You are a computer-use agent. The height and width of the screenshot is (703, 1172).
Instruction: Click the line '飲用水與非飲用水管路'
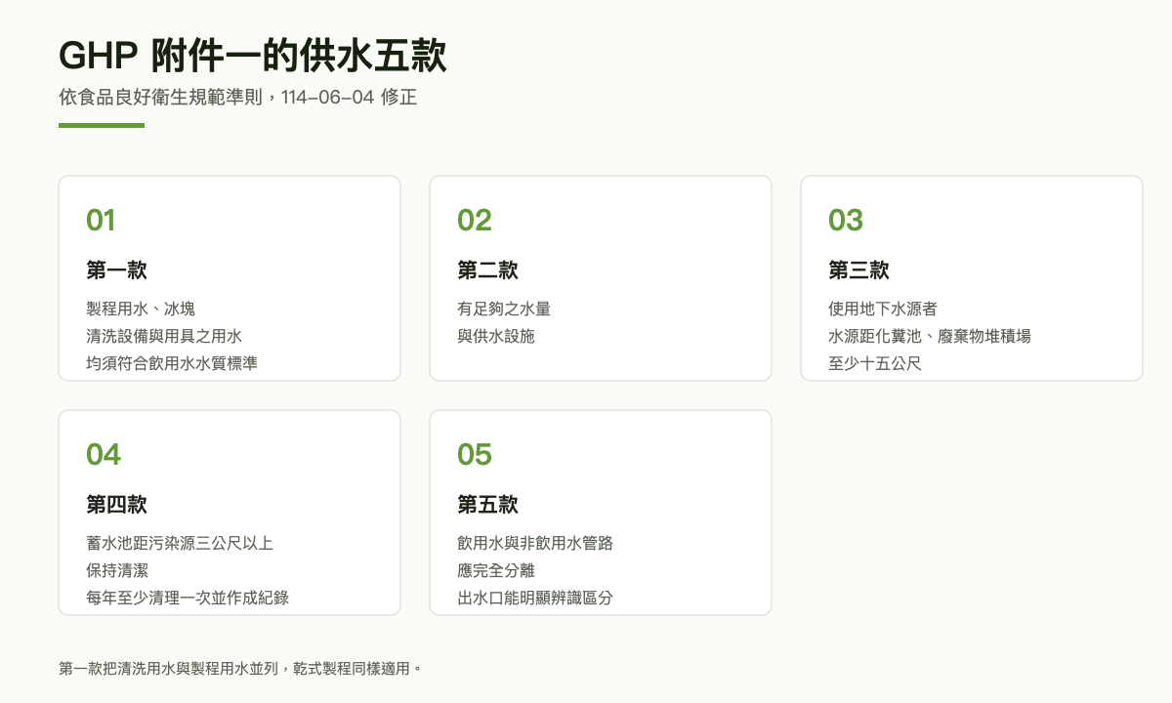coord(535,543)
